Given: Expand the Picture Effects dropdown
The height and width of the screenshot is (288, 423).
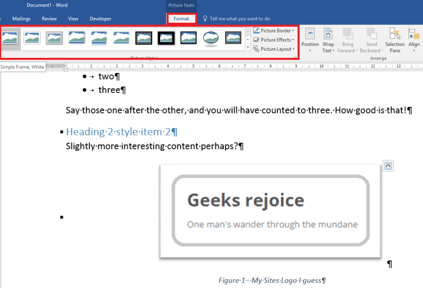Looking at the screenshot, I should [x=274, y=40].
